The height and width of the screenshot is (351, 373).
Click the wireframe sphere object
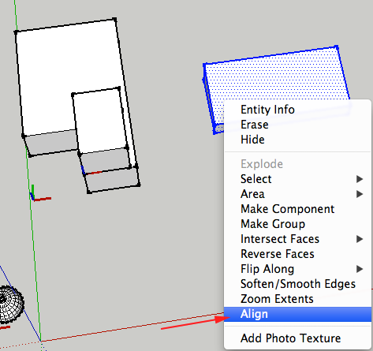pos(10,304)
